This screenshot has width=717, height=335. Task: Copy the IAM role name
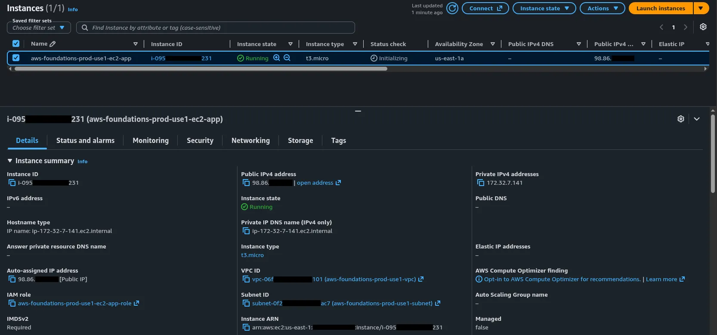[x=12, y=303]
